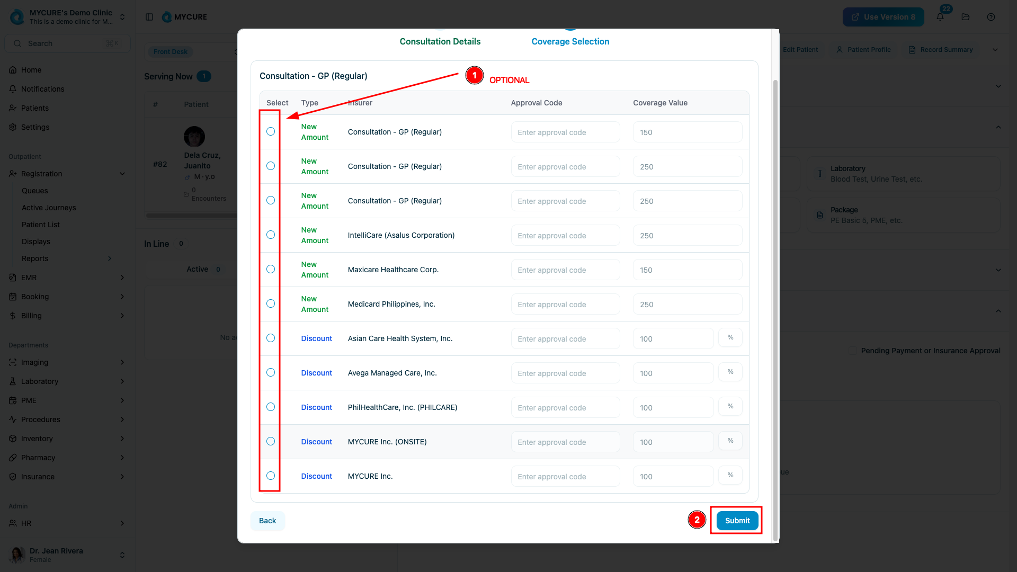Open the Coverage Selection step
The image size is (1017, 572).
click(570, 41)
